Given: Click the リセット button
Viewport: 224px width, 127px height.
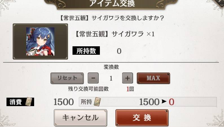Looking at the screenshot, I should click(x=67, y=78).
